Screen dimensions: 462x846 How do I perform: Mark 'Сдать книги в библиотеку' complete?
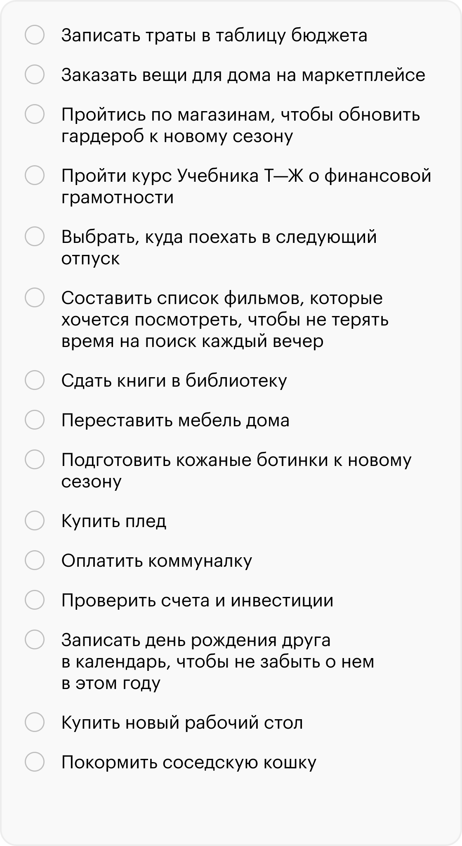tap(35, 380)
